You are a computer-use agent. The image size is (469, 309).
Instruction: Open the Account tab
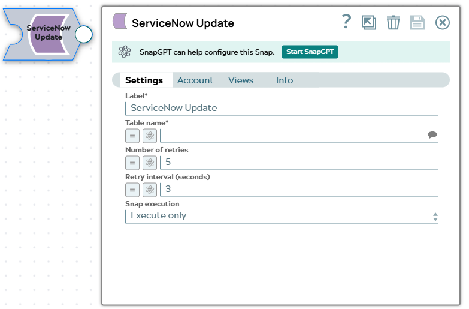click(x=195, y=80)
